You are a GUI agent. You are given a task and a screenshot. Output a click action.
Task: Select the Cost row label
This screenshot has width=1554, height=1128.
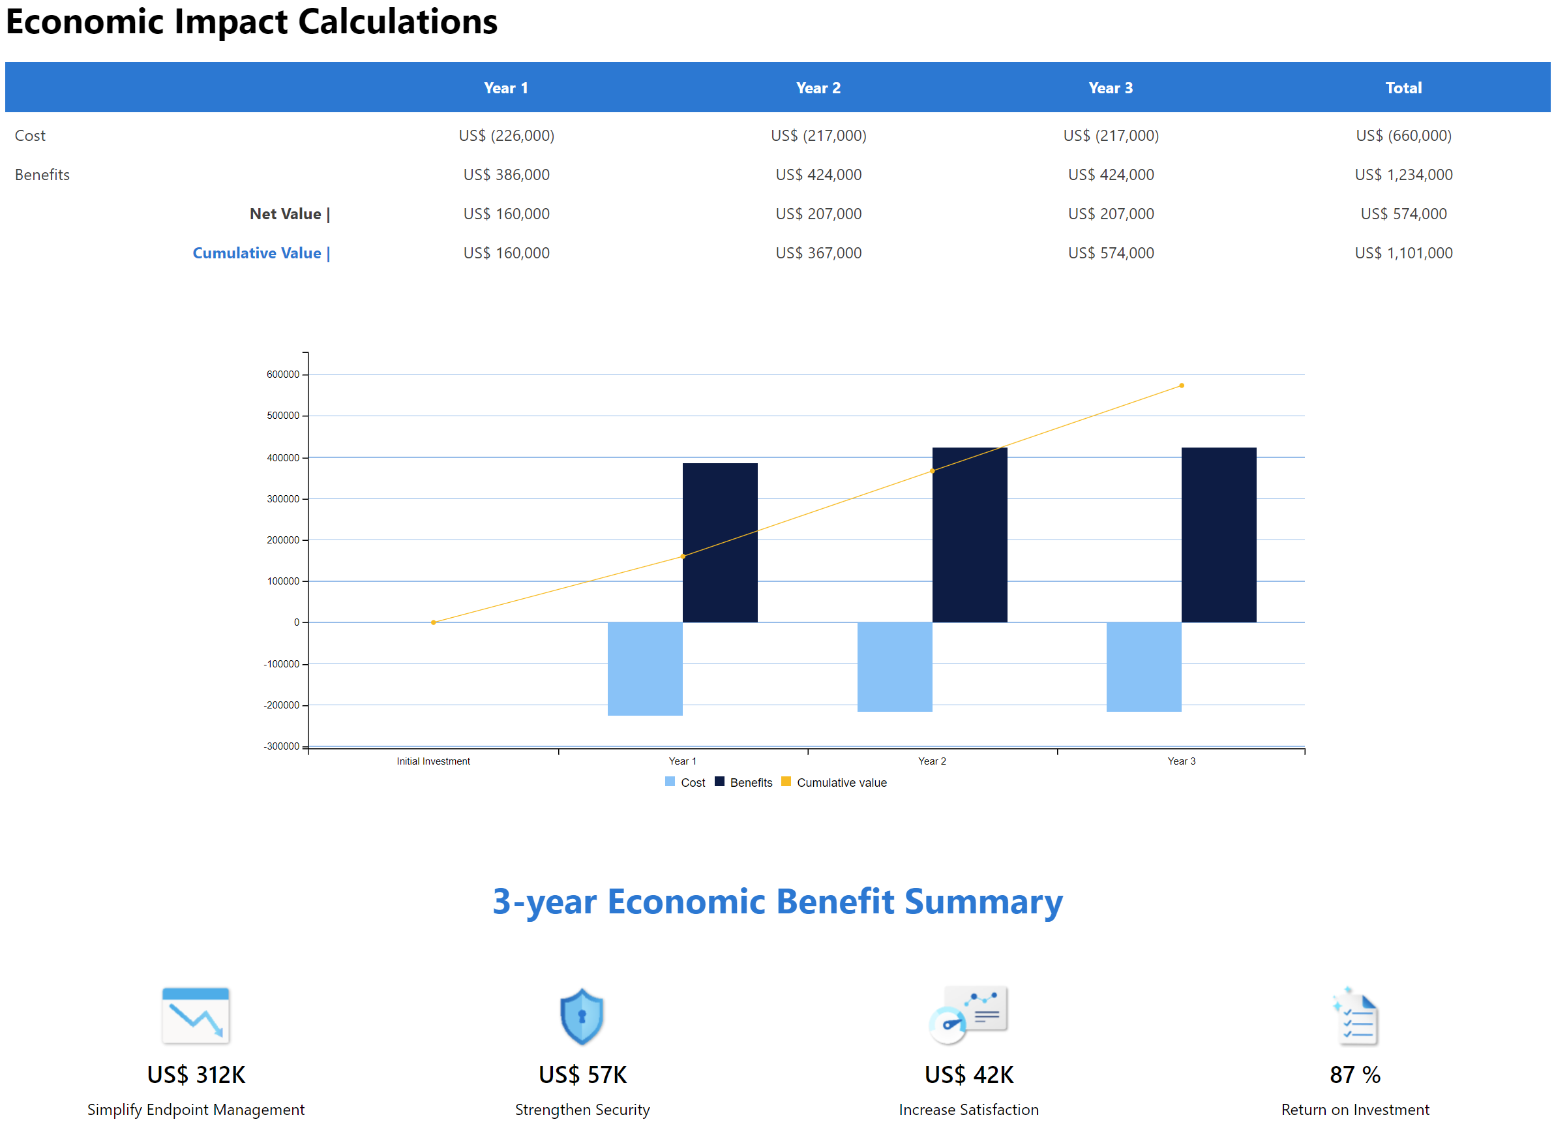30,136
